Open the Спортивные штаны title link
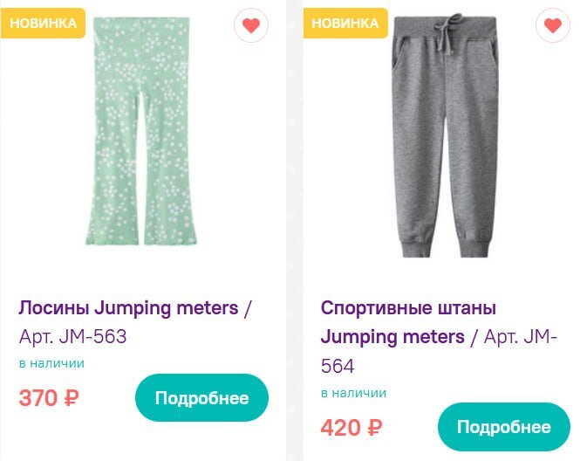 point(408,308)
